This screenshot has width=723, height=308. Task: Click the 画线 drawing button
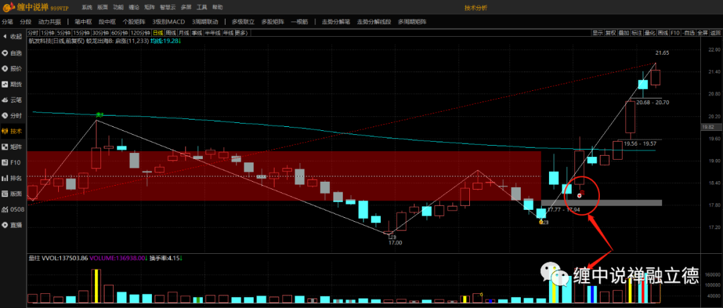pyautogui.click(x=663, y=33)
